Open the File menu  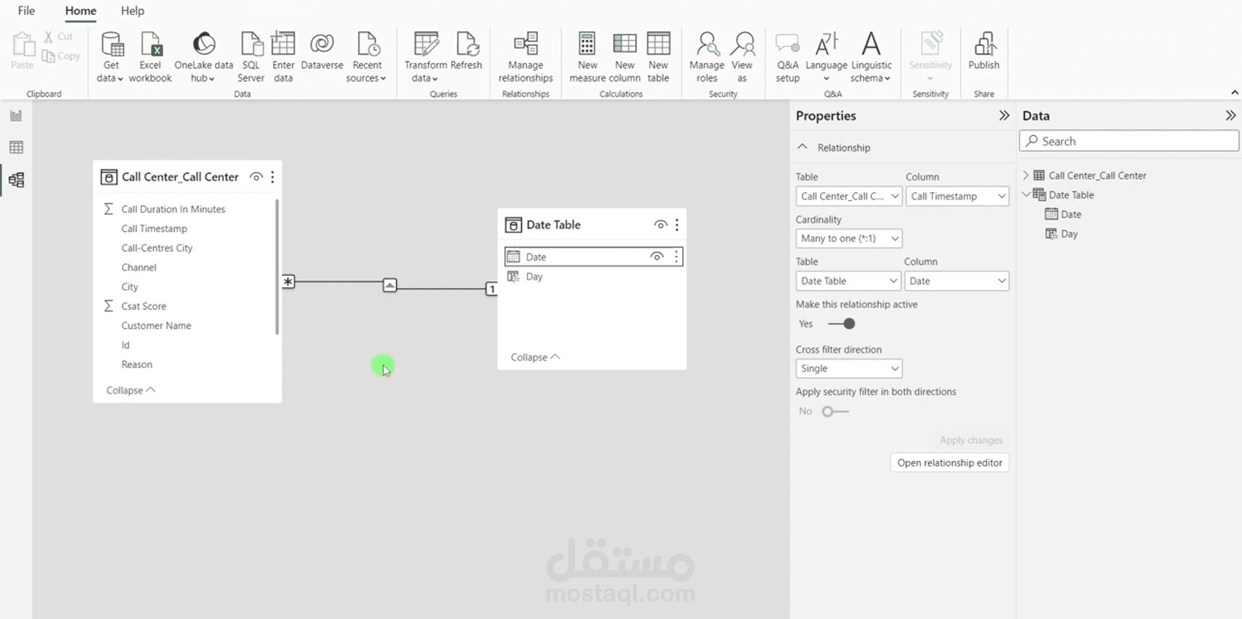pos(27,11)
